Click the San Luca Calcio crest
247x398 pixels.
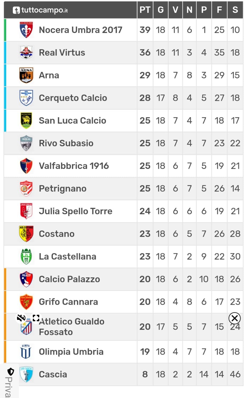tap(26, 120)
